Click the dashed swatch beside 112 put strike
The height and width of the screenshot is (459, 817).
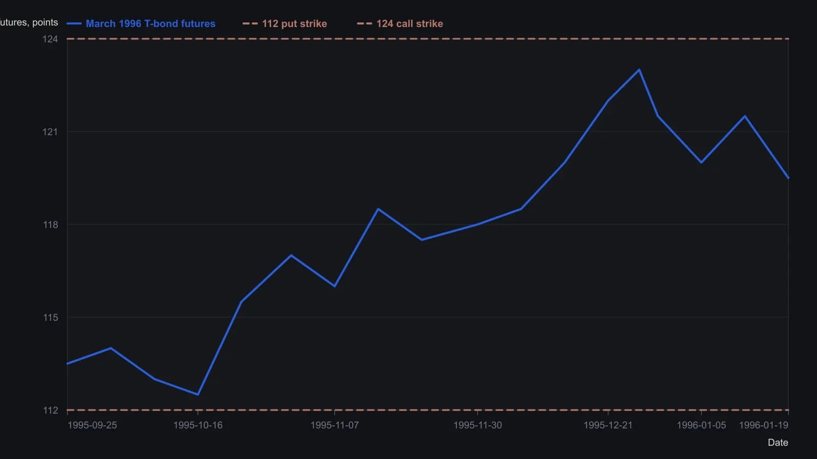coord(250,23)
